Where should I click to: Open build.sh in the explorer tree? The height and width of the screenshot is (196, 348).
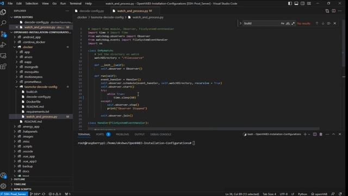[x=32, y=92]
